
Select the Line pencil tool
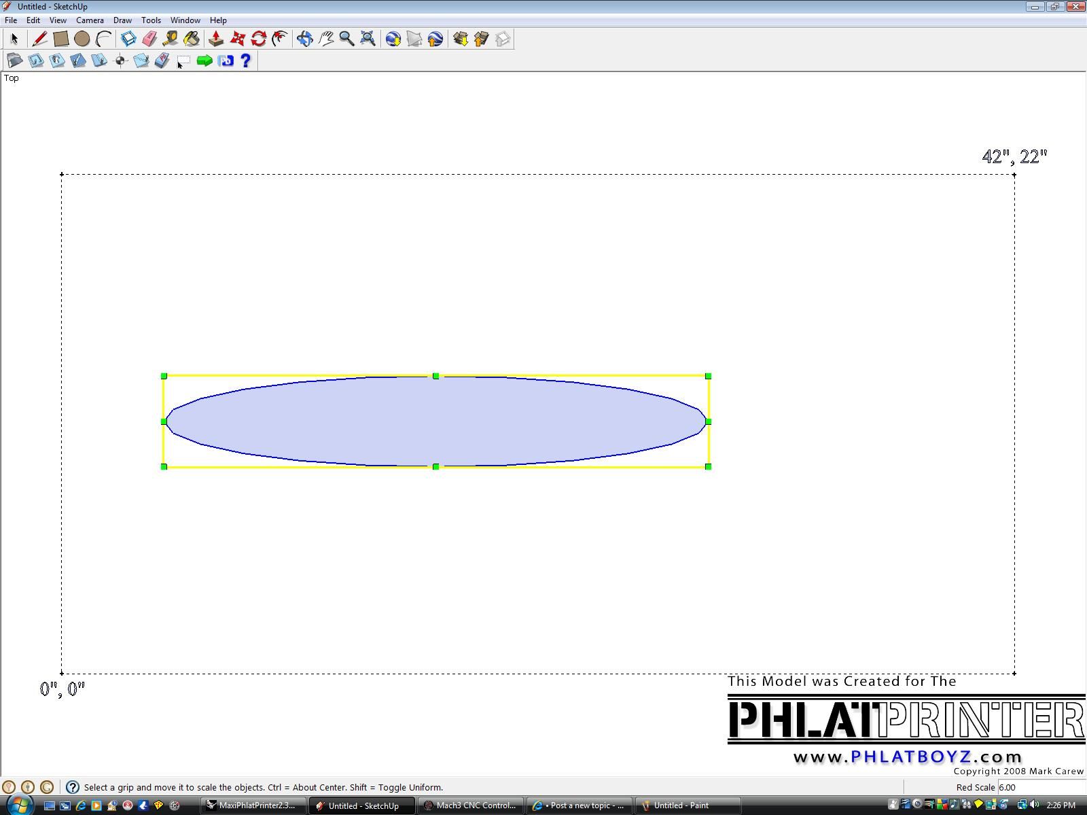39,39
